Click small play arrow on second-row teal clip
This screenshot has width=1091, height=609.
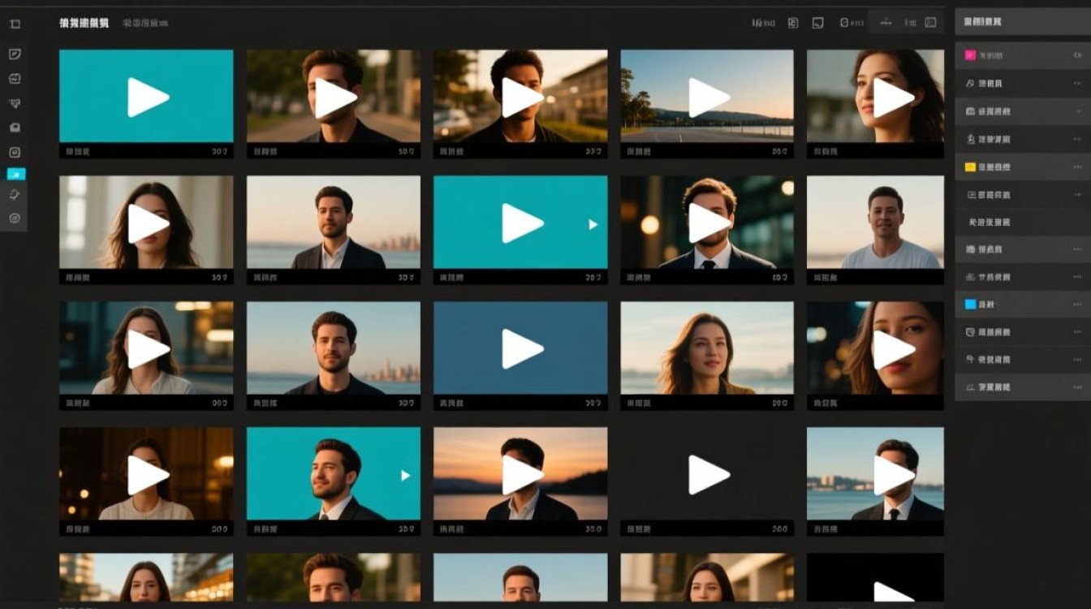coord(593,224)
